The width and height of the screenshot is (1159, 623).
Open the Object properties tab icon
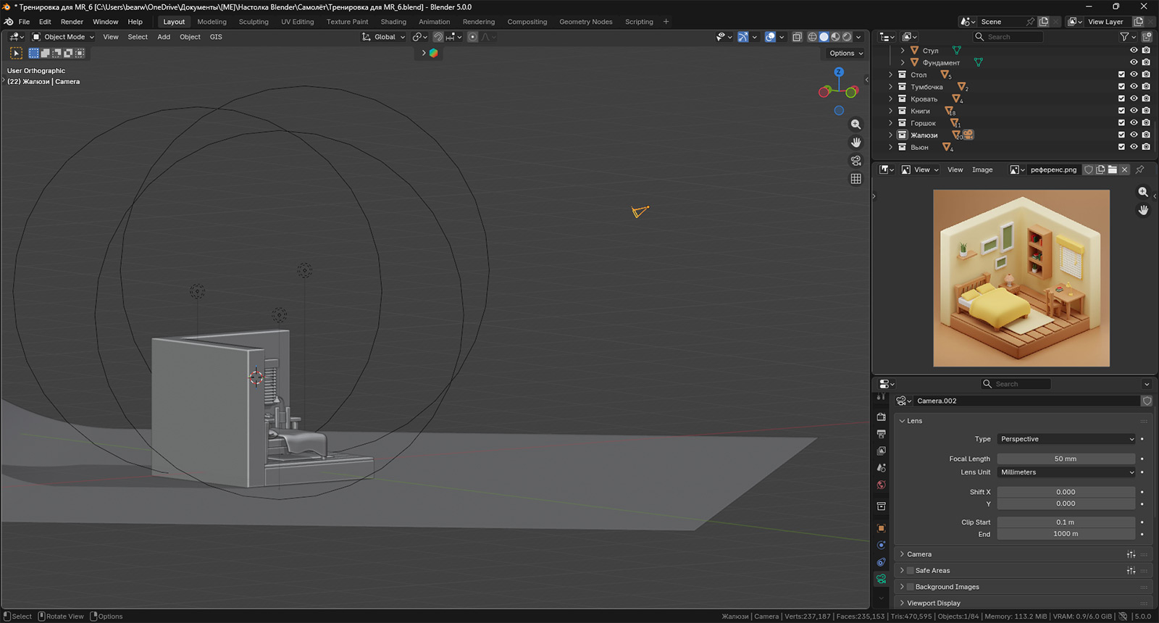[x=881, y=528]
